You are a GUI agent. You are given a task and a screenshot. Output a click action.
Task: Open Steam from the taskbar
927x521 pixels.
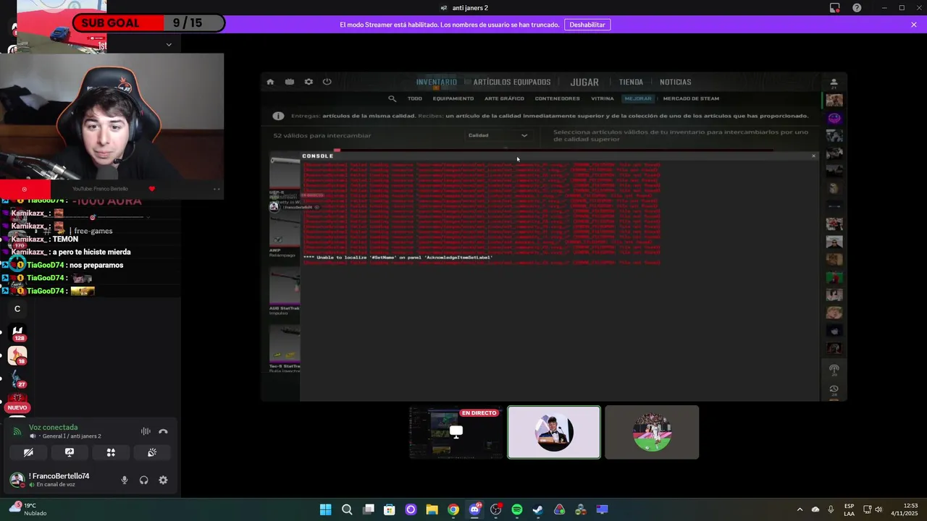(x=538, y=509)
